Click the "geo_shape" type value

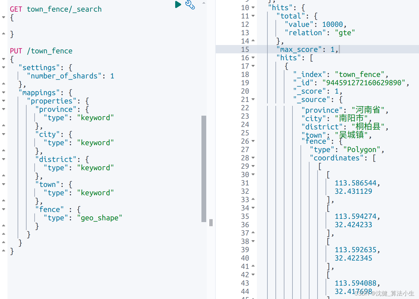100,218
